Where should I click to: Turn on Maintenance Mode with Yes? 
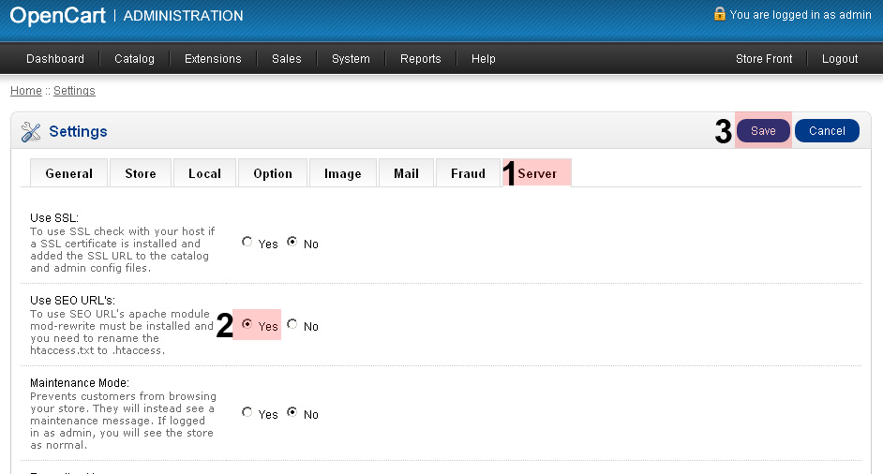coord(247,412)
